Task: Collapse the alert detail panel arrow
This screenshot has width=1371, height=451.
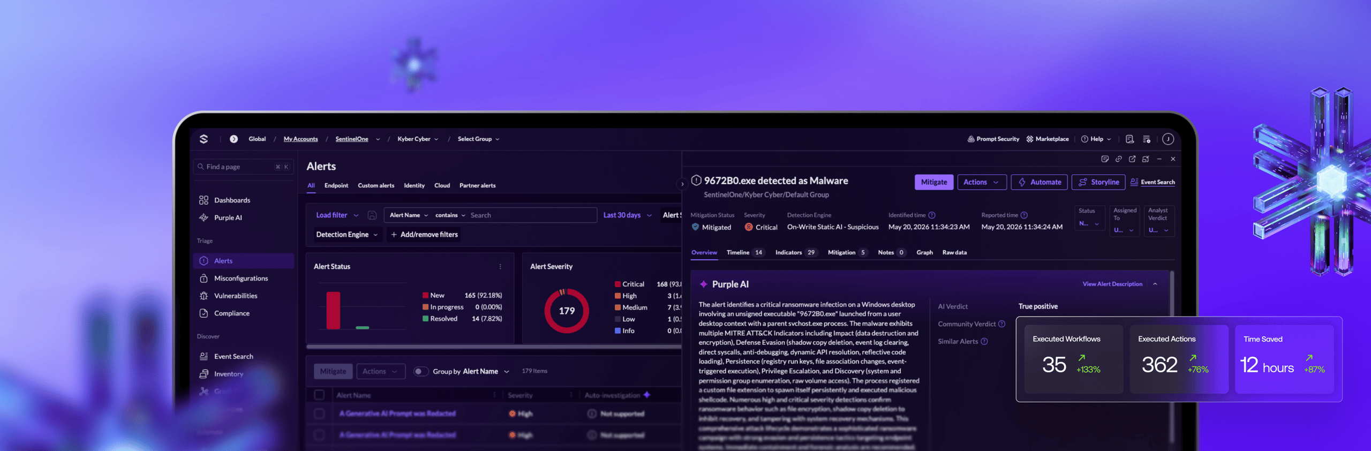Action: coord(682,184)
